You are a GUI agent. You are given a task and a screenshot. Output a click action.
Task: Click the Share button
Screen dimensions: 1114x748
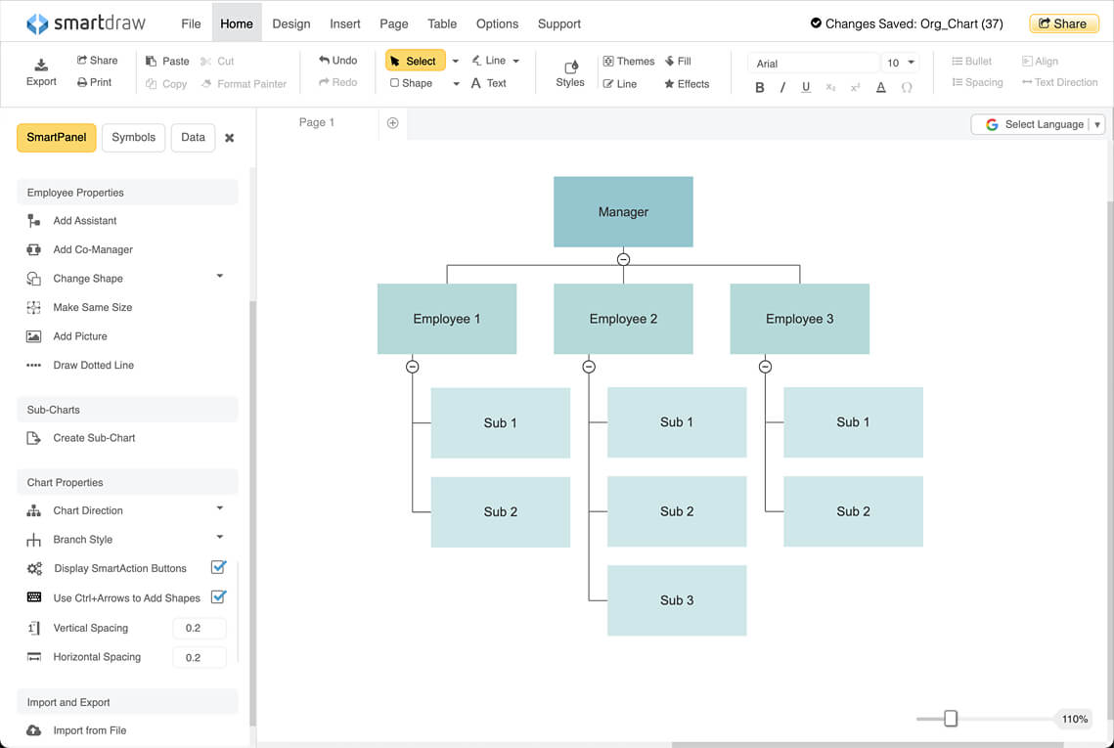point(1064,22)
